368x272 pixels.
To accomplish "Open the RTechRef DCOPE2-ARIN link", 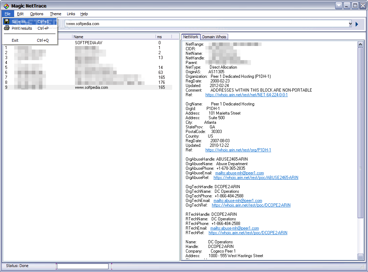I will click(x=248, y=232).
